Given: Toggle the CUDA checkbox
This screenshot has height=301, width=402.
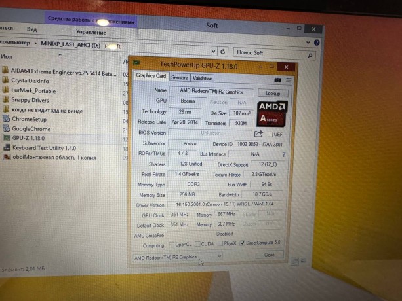Looking at the screenshot, I should pyautogui.click(x=197, y=244).
